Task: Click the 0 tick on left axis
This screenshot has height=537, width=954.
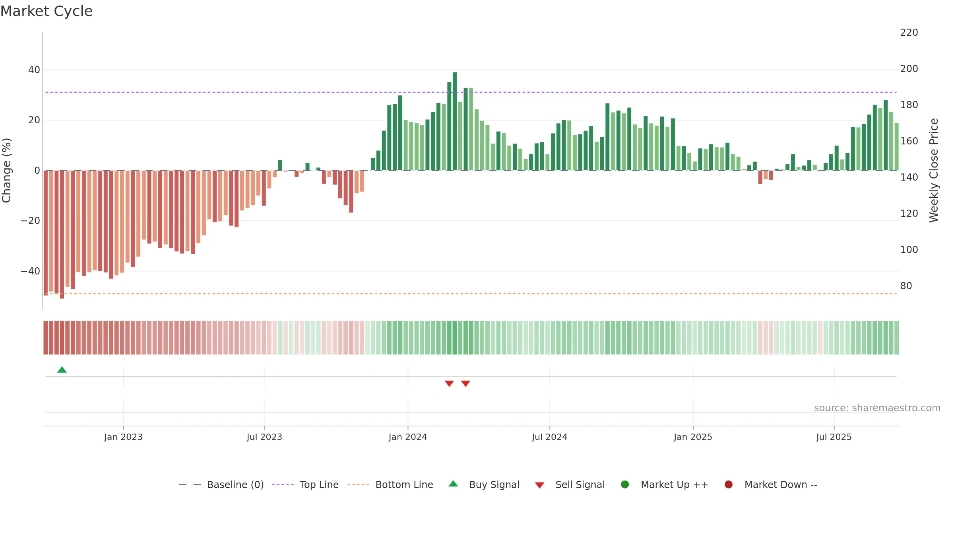Action: click(x=37, y=171)
